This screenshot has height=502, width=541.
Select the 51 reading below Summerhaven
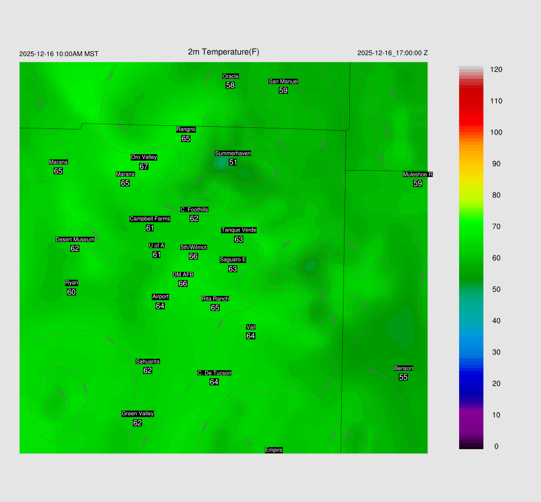click(232, 162)
